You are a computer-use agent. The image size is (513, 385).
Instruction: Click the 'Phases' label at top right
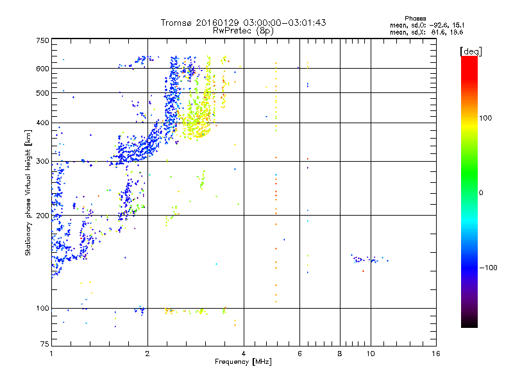(415, 19)
